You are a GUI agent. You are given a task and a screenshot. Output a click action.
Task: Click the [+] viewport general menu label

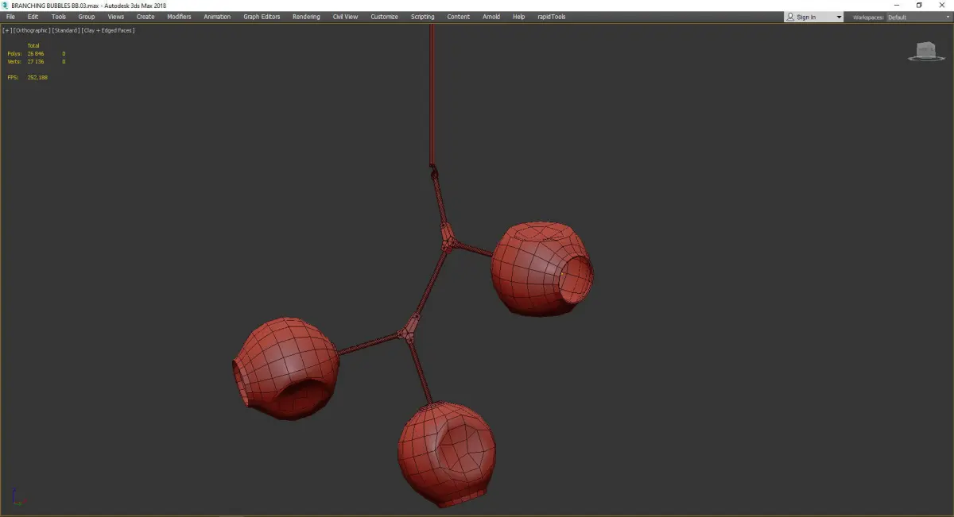point(7,30)
